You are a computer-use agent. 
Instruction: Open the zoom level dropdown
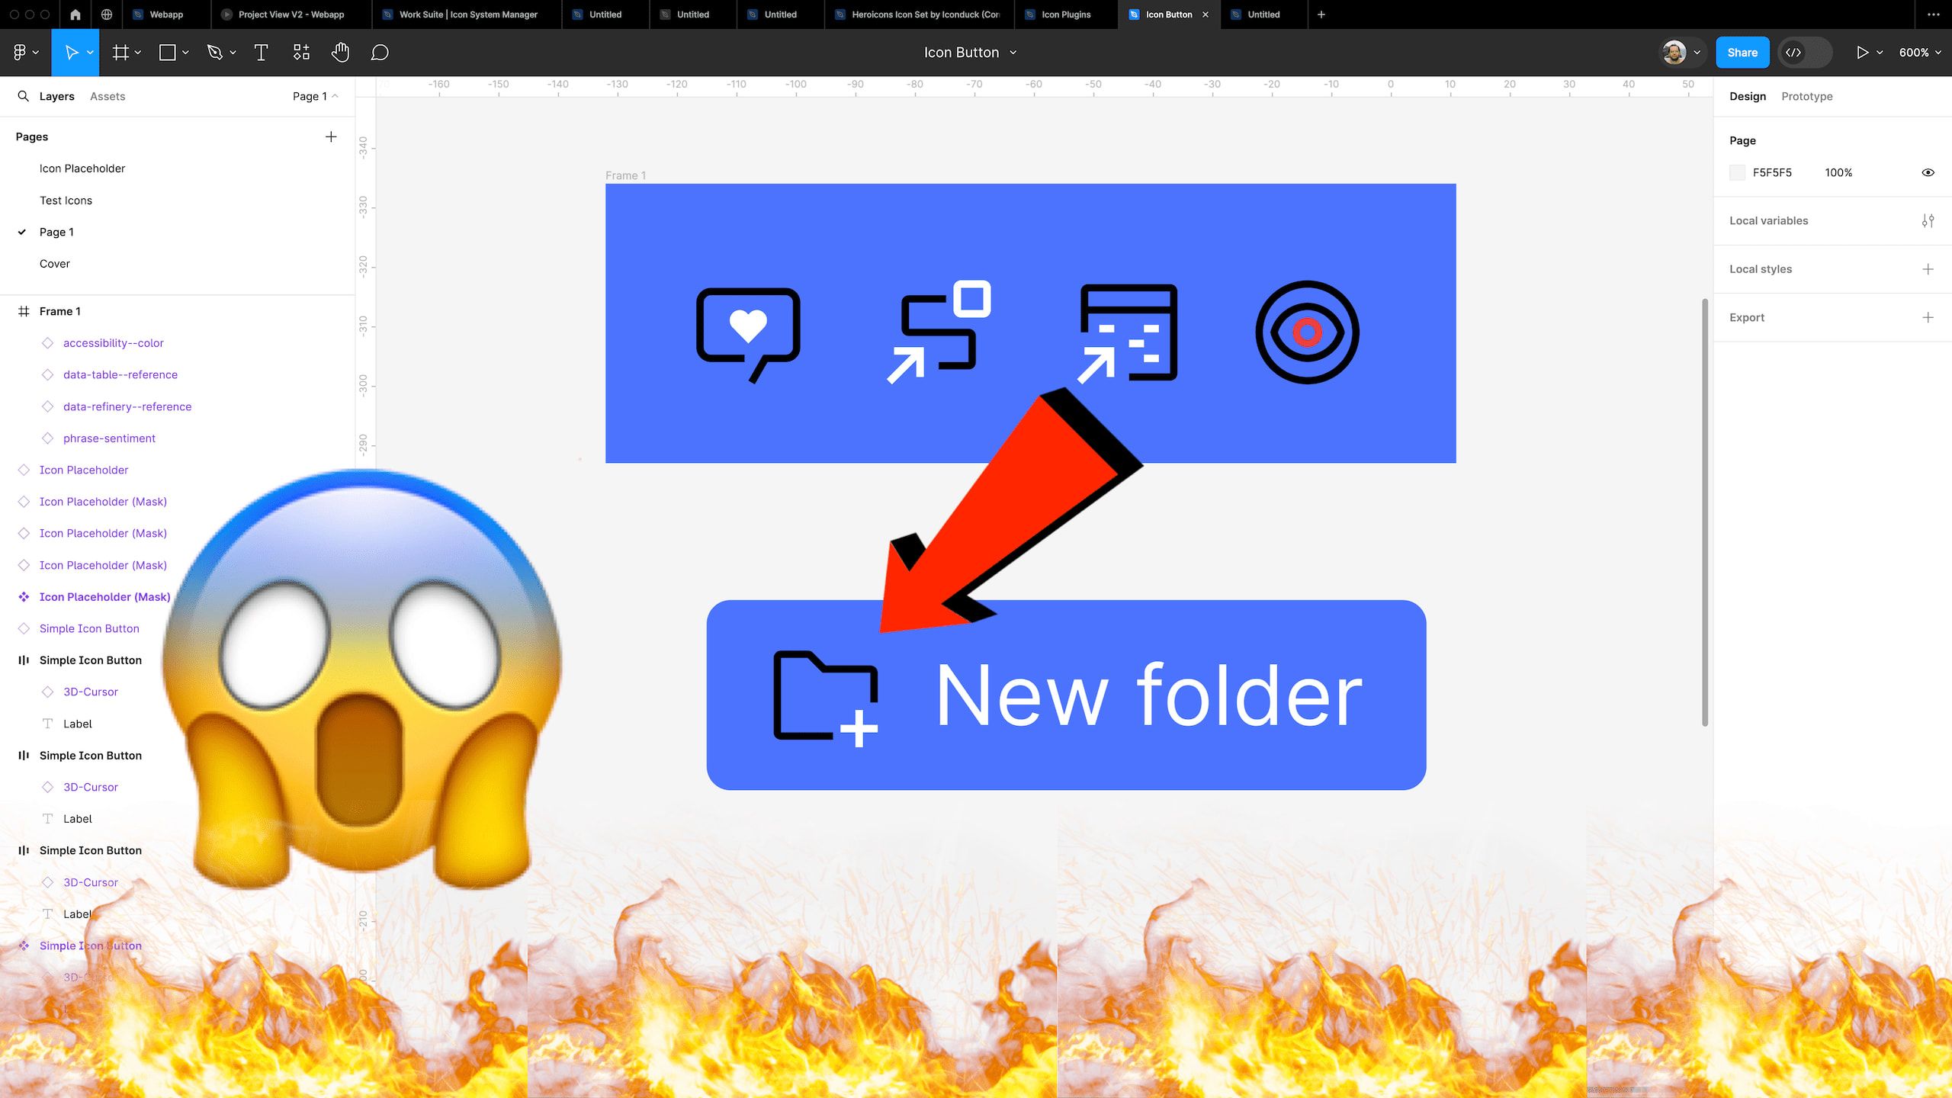pos(1918,52)
